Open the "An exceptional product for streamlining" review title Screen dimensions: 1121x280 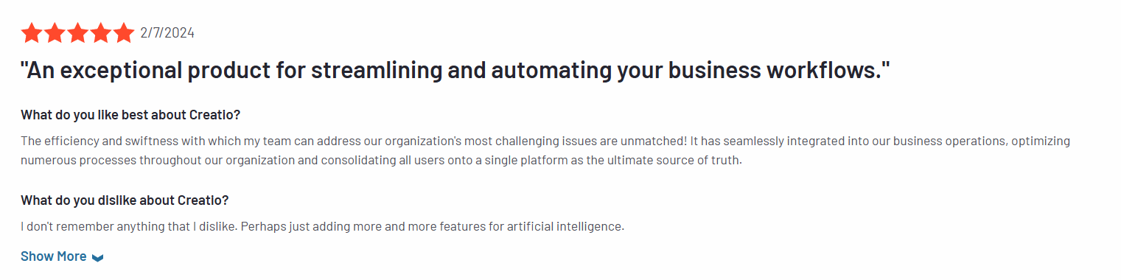coord(455,71)
